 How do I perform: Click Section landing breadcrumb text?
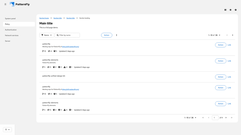85,18
